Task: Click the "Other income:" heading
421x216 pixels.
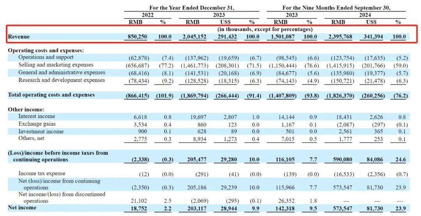Action: click(26, 110)
